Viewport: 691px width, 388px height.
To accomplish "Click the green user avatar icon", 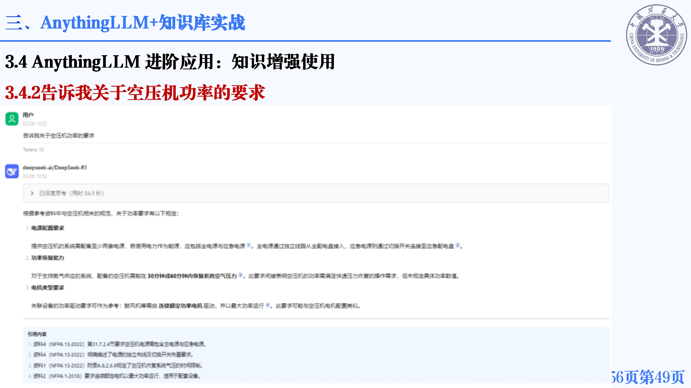I will [x=12, y=119].
